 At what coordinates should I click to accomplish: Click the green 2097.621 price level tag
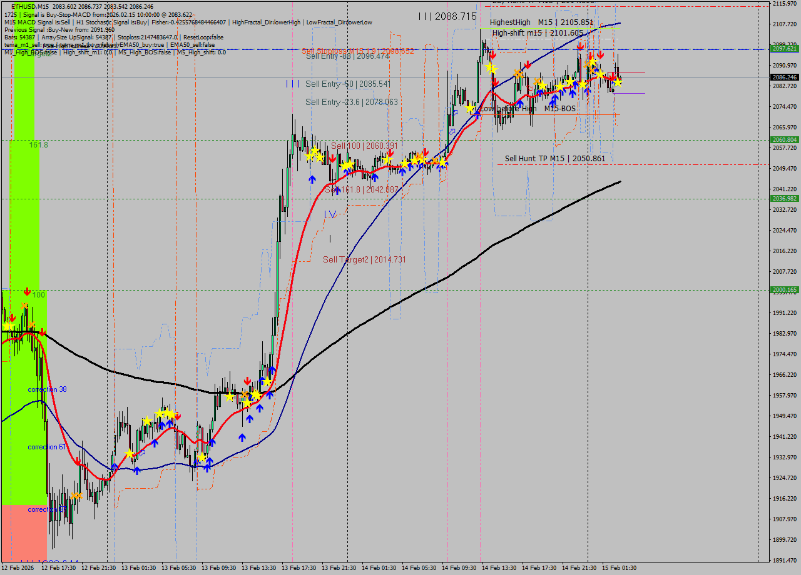tap(785, 49)
